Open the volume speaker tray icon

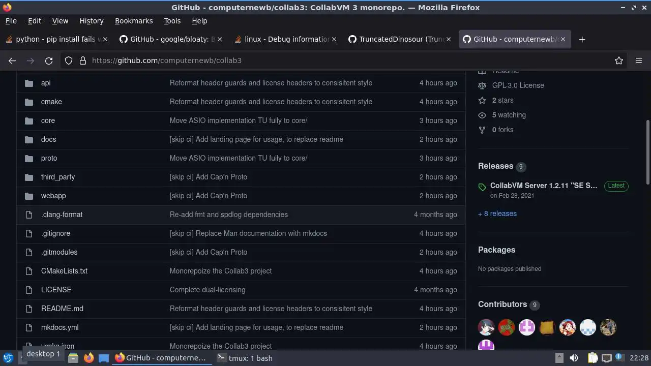click(x=574, y=358)
